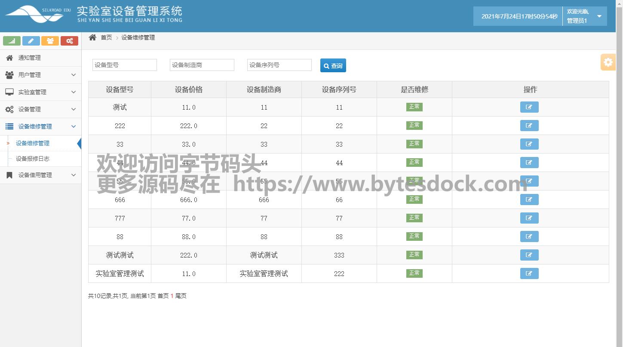Open the 管理员1 user dropdown
The width and height of the screenshot is (623, 347).
click(x=585, y=16)
